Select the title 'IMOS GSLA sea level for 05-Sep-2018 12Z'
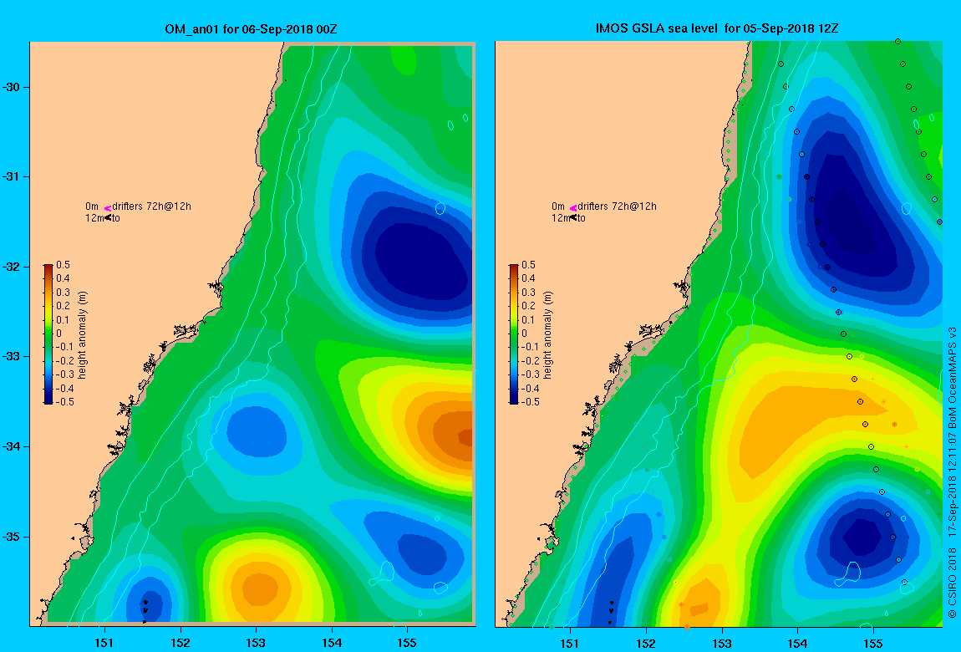Screen dimensions: 961x652 pos(717,28)
